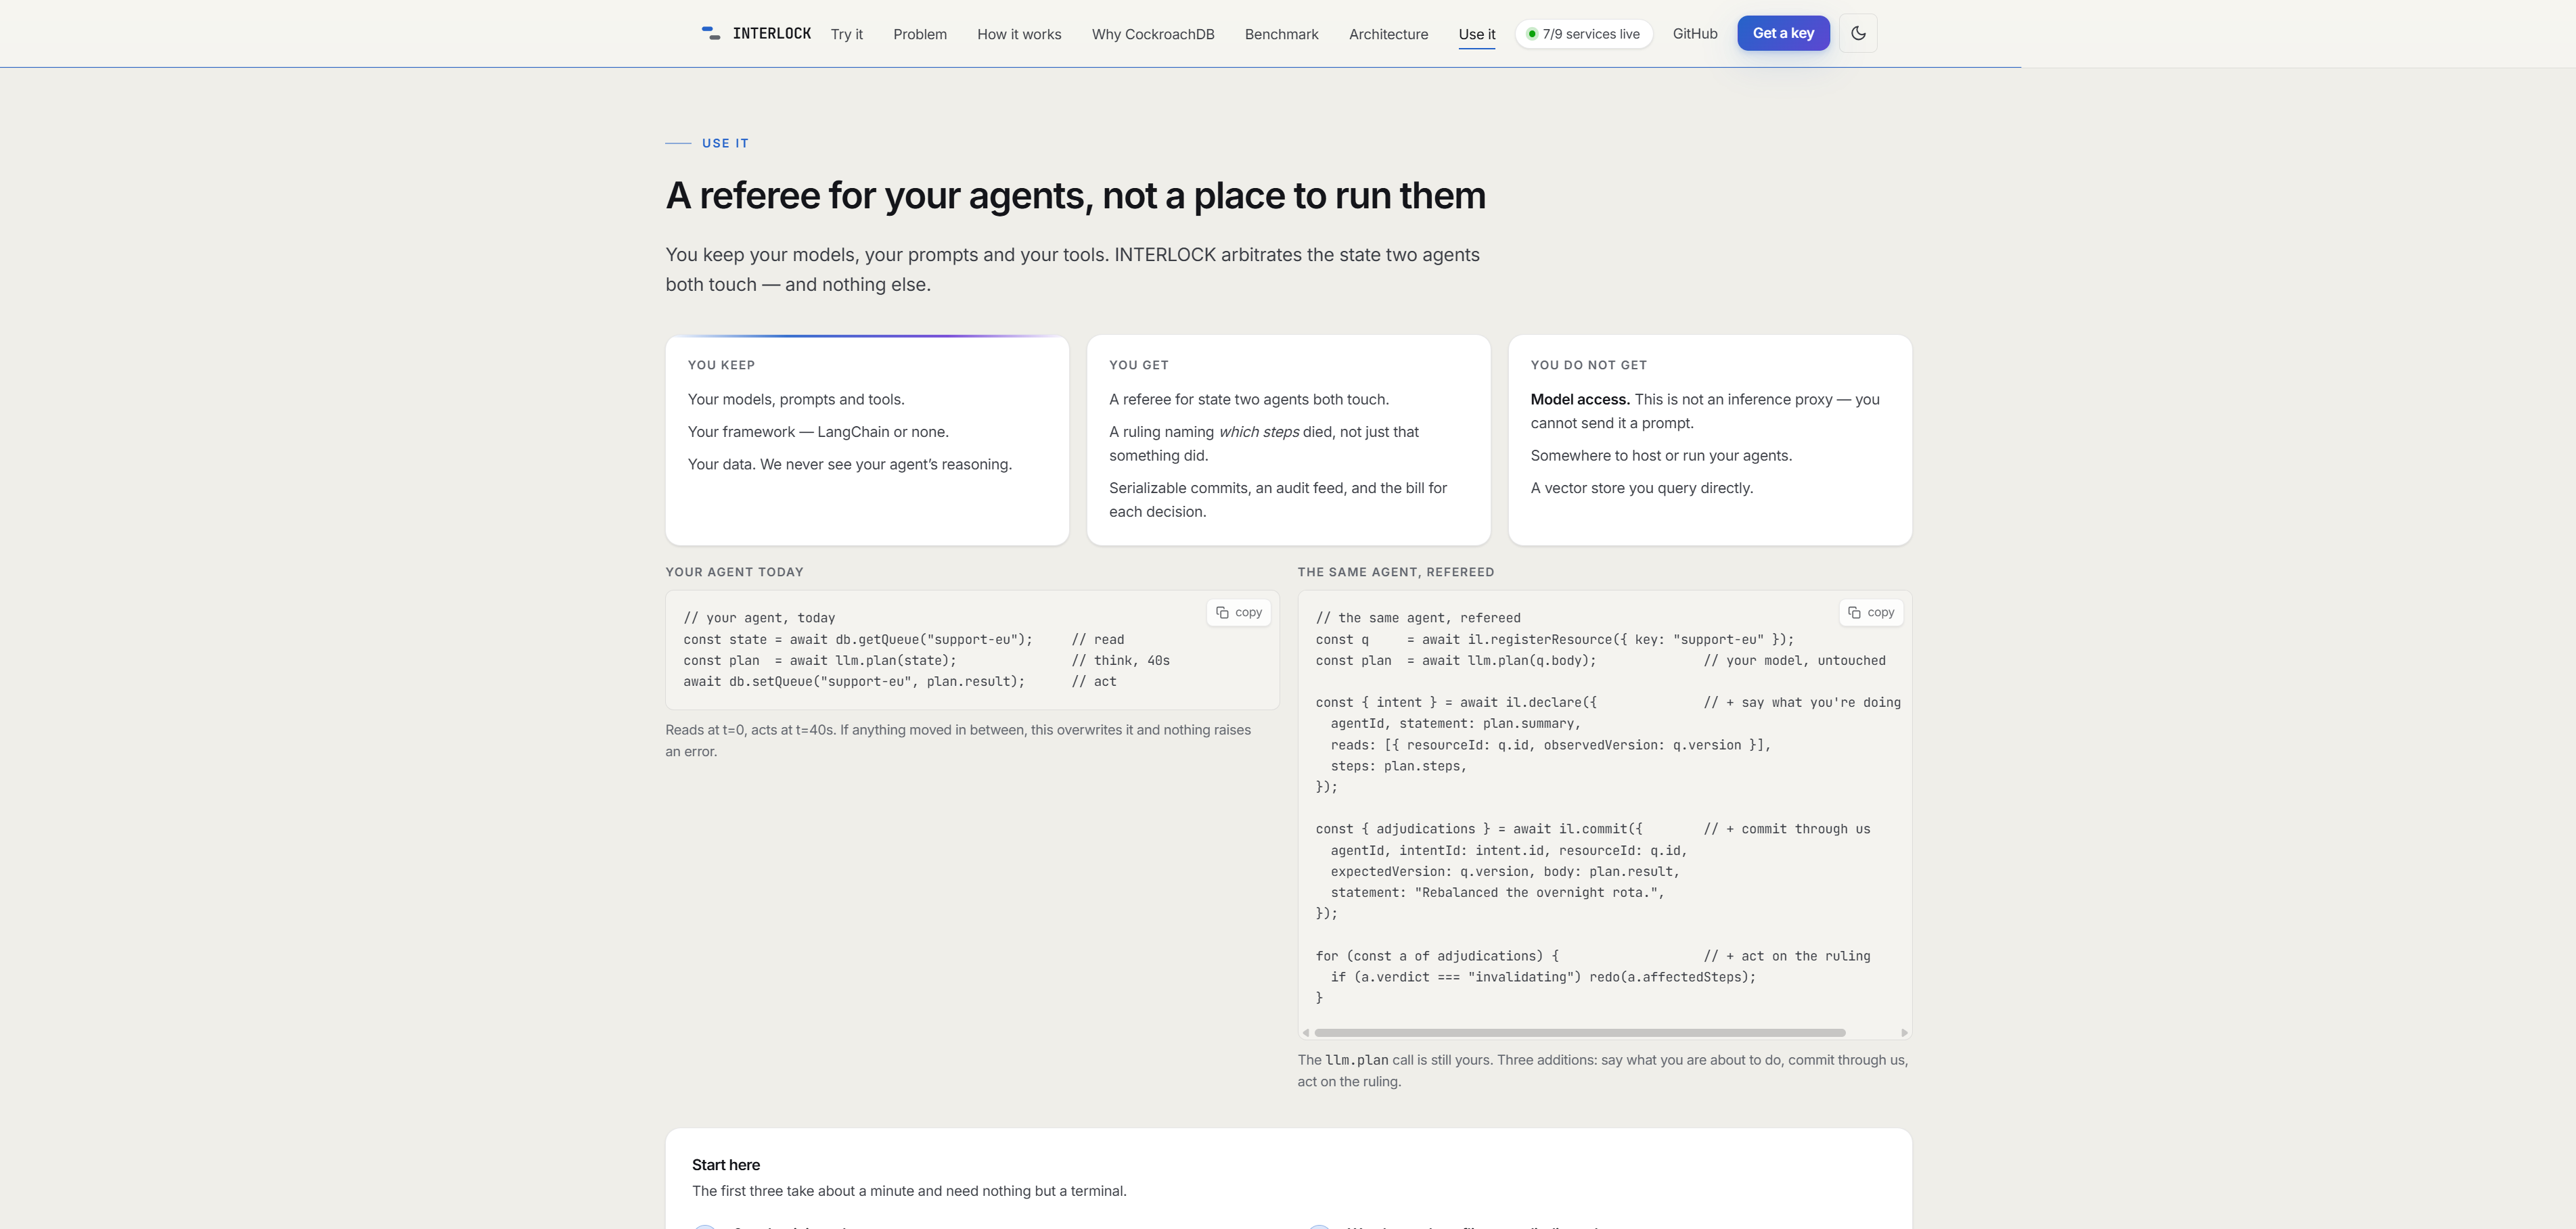Click the YOU KEEP card heading
Viewport: 2576px width, 1229px height.
(x=721, y=365)
